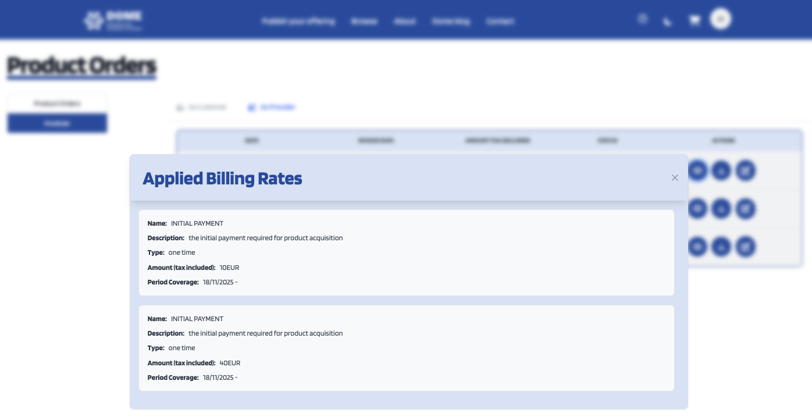Viewport: 812px width, 420px height.
Task: Go to Browse in navigation bar
Action: 364,22
